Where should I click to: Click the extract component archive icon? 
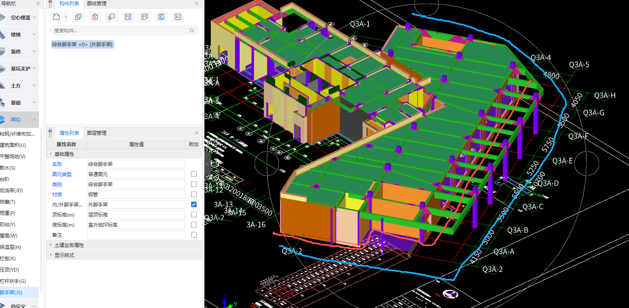tap(144, 17)
